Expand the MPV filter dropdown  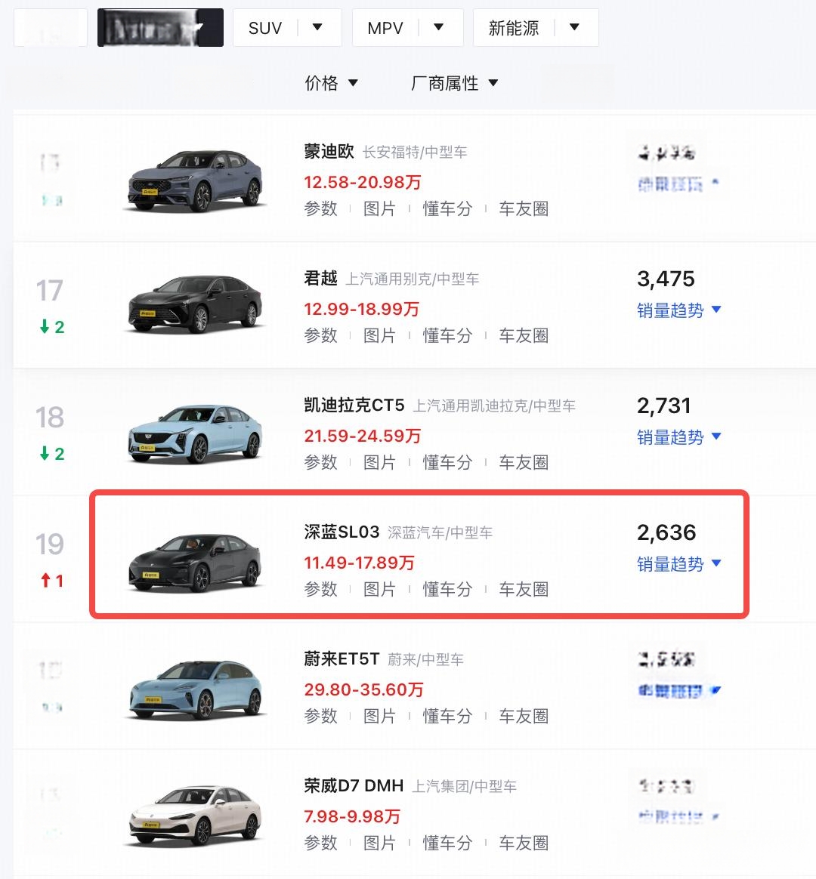click(438, 27)
